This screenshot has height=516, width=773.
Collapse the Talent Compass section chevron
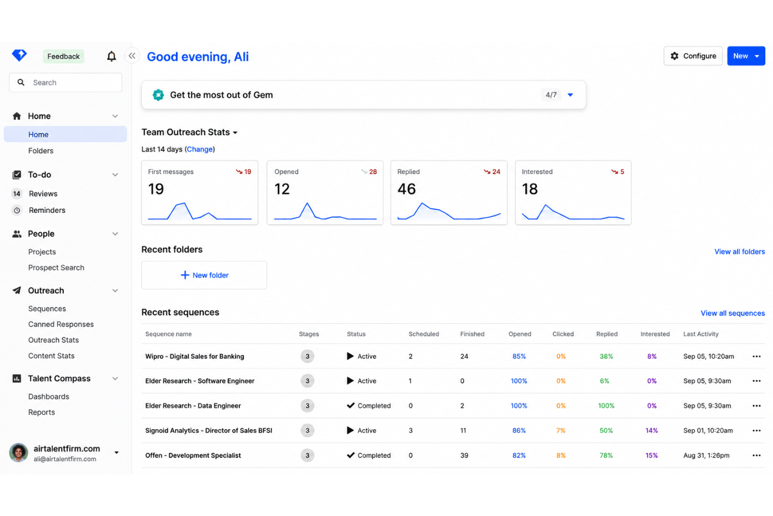pyautogui.click(x=115, y=379)
